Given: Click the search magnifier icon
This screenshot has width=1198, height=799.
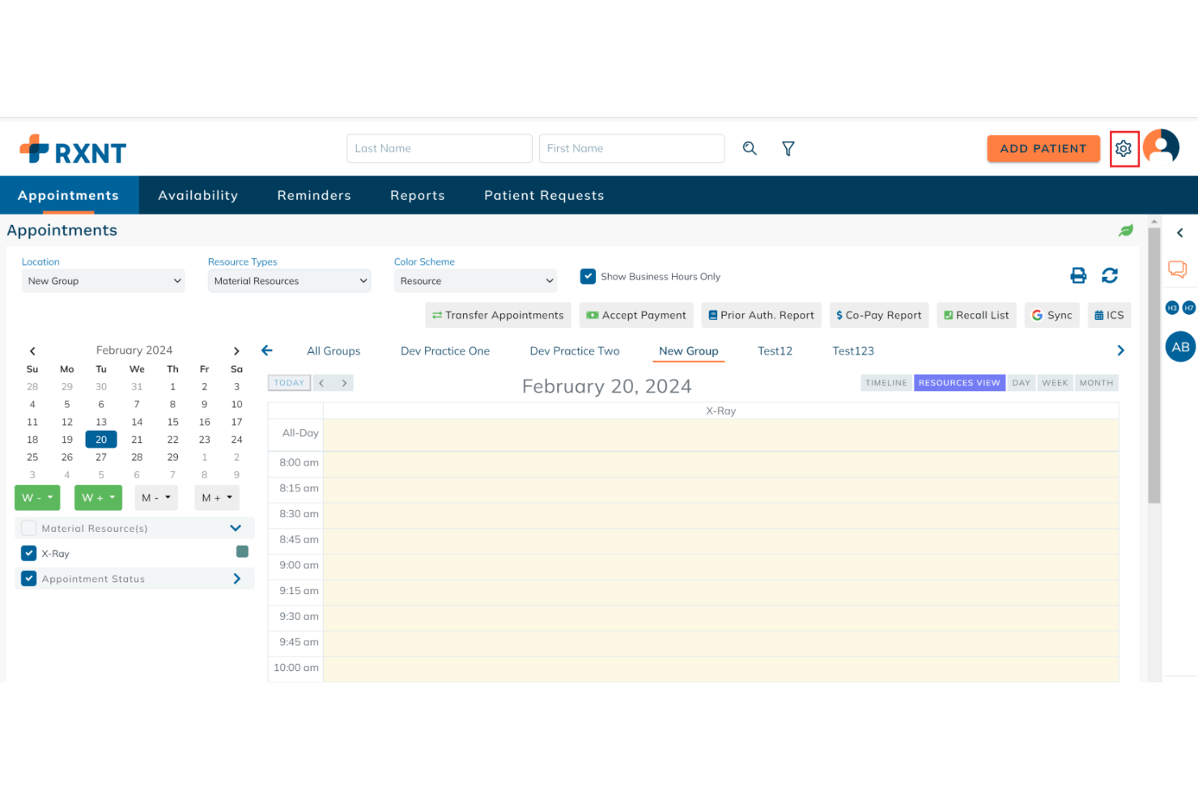Looking at the screenshot, I should pyautogui.click(x=750, y=148).
